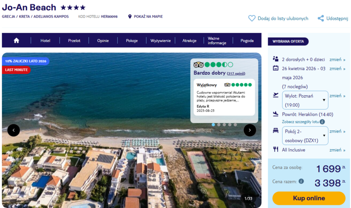Select the last review carousel dot

235,125
